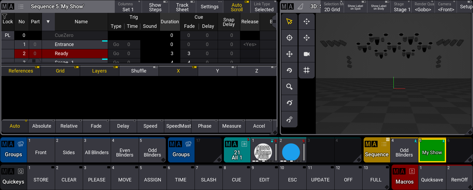Click the filter funnel icon above Lock

click(x=5, y=16)
